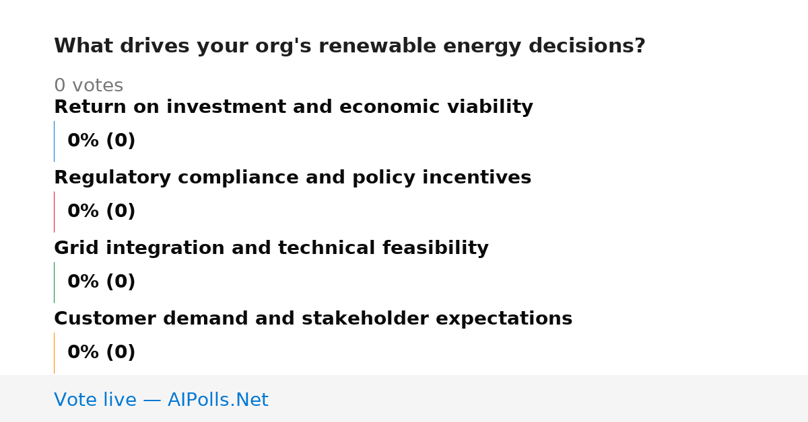Click the (0) vote count under Grid integration
The width and height of the screenshot is (808, 422).
[x=121, y=282]
